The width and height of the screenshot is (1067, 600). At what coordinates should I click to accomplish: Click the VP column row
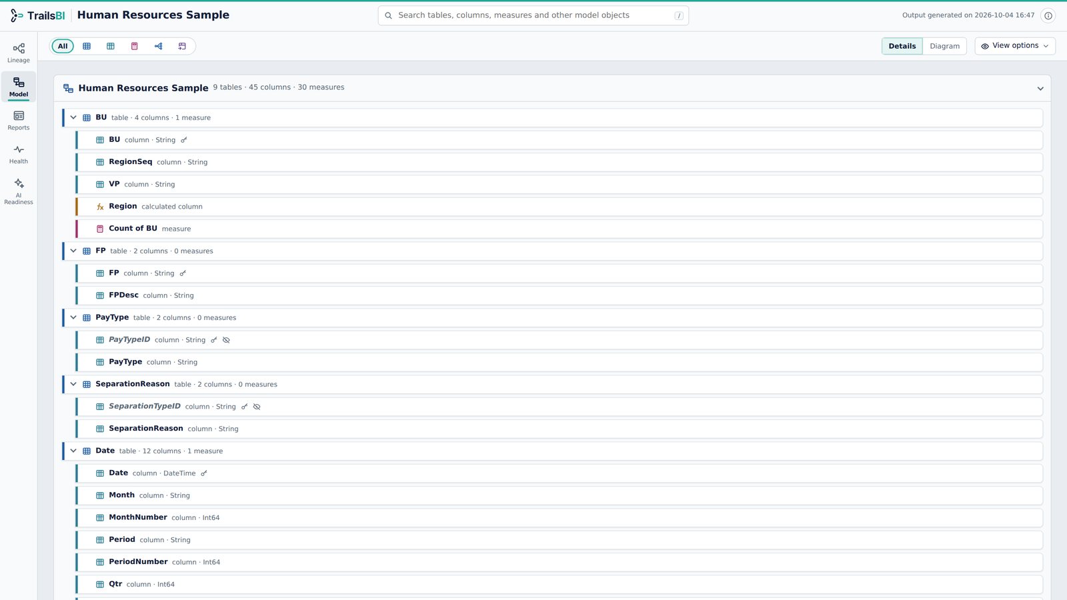coord(560,184)
